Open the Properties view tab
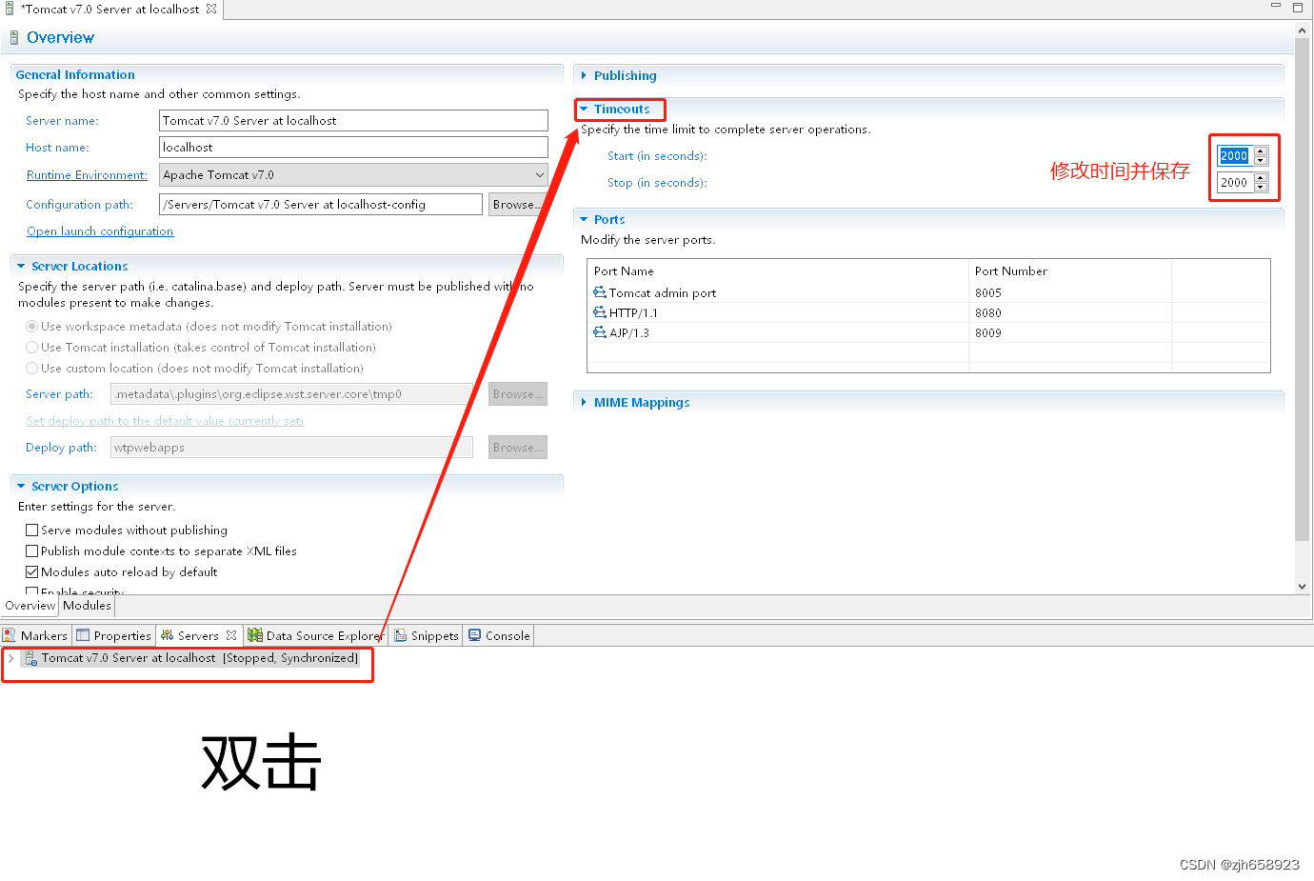Image resolution: width=1314 pixels, height=881 pixels. [x=114, y=635]
